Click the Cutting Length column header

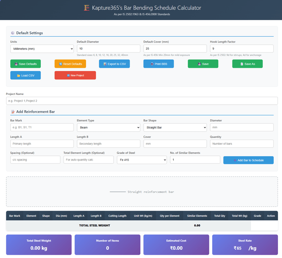117,216
